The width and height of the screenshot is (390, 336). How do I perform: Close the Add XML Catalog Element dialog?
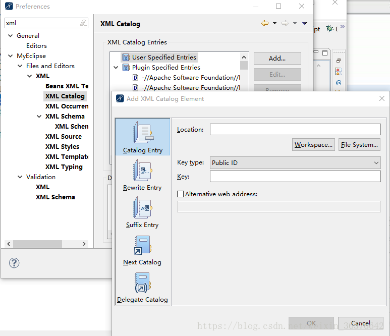[382, 98]
